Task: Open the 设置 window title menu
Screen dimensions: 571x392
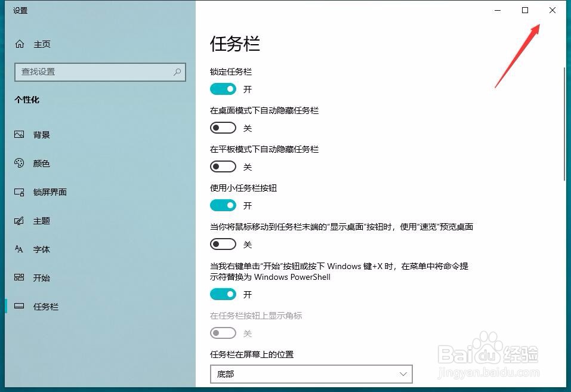Action: pos(20,10)
